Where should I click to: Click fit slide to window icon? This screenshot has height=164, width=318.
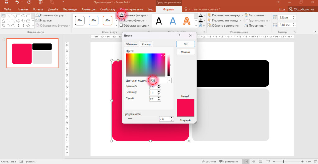click(x=316, y=162)
